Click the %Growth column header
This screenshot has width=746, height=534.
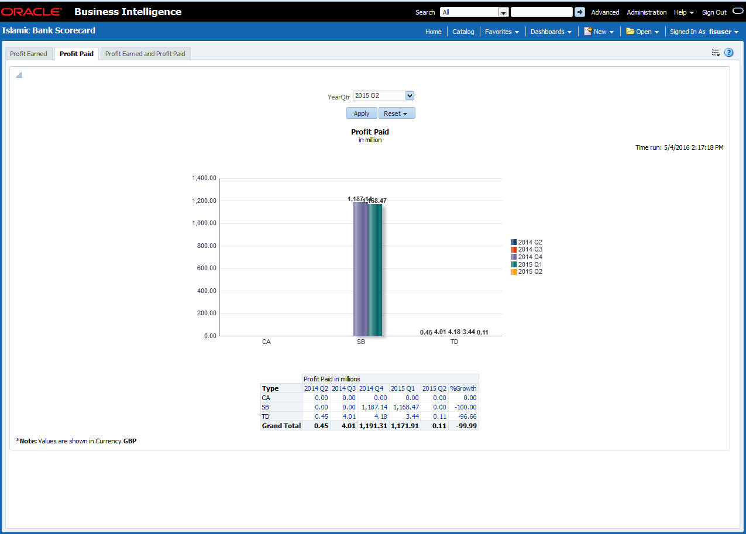point(463,388)
